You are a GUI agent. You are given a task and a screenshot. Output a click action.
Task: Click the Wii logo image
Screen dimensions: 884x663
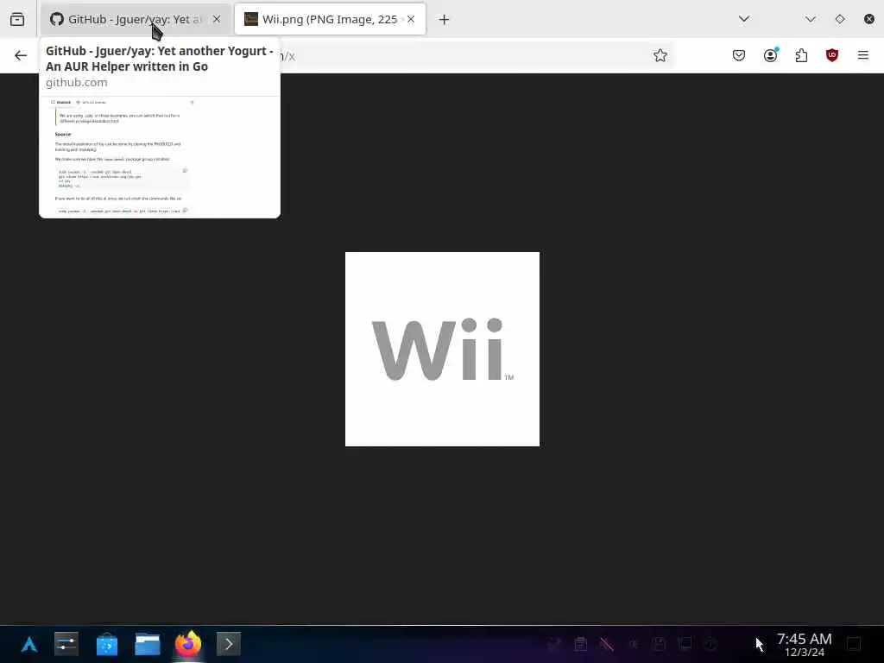pyautogui.click(x=443, y=349)
